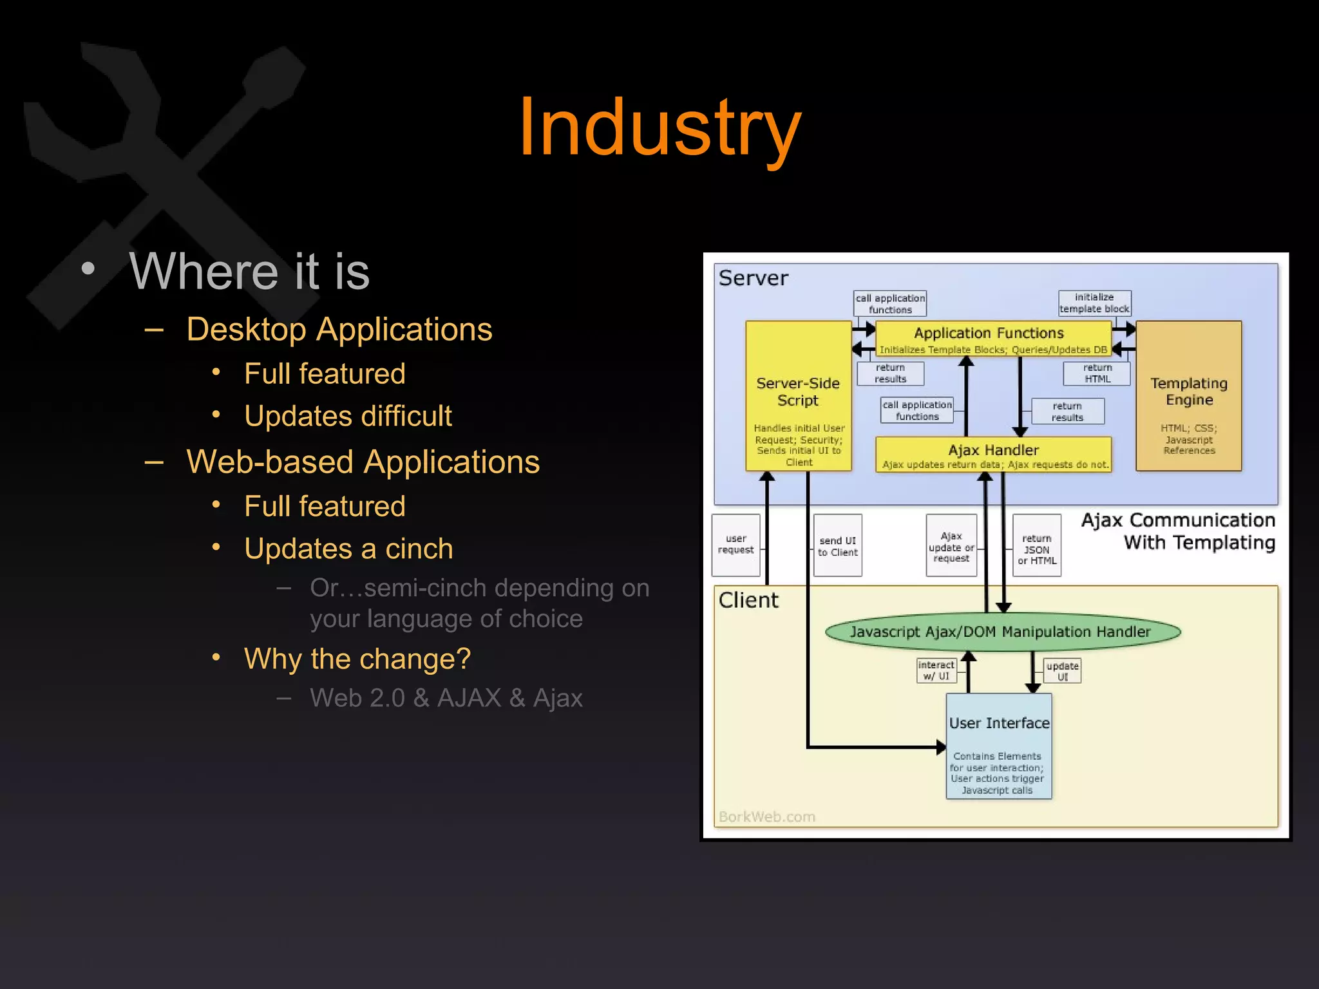Click the Application Functions box in diagram
This screenshot has height=989, width=1319.
tap(992, 339)
